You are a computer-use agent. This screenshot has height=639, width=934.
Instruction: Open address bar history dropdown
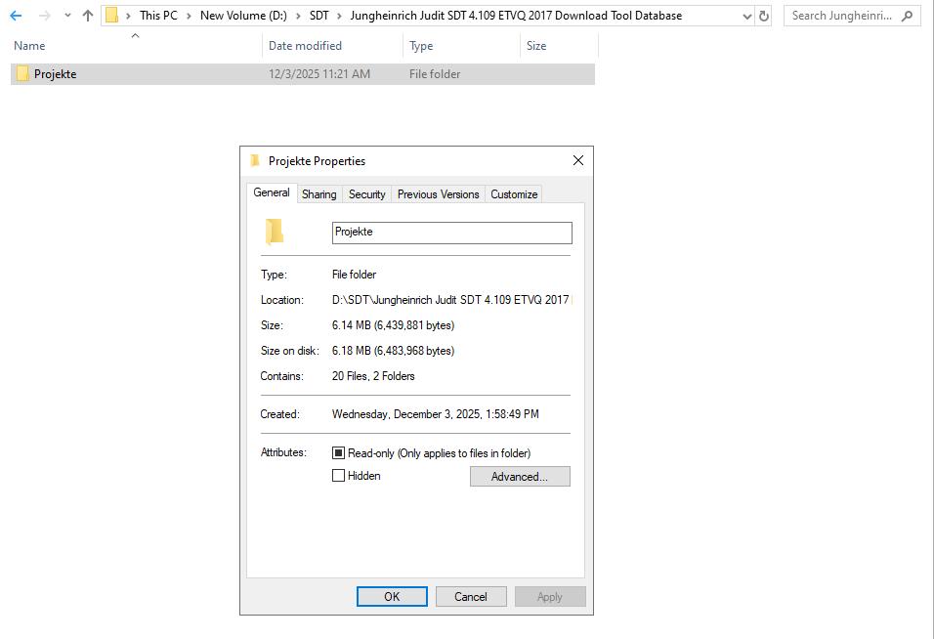(x=747, y=17)
